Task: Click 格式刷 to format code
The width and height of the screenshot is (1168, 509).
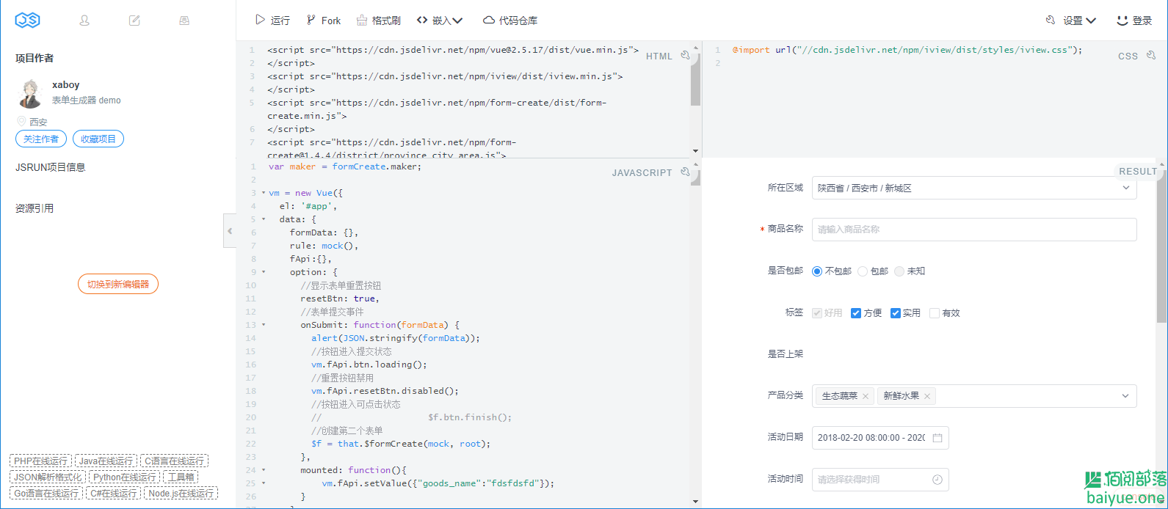Action: (379, 21)
